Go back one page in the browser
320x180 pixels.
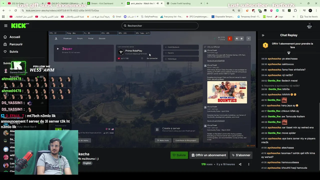[x=3, y=10]
